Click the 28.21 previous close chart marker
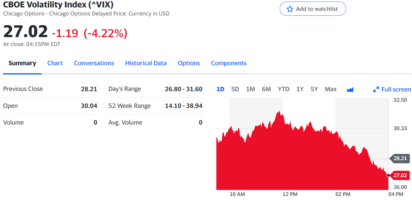The image size is (412, 200). tap(400, 158)
